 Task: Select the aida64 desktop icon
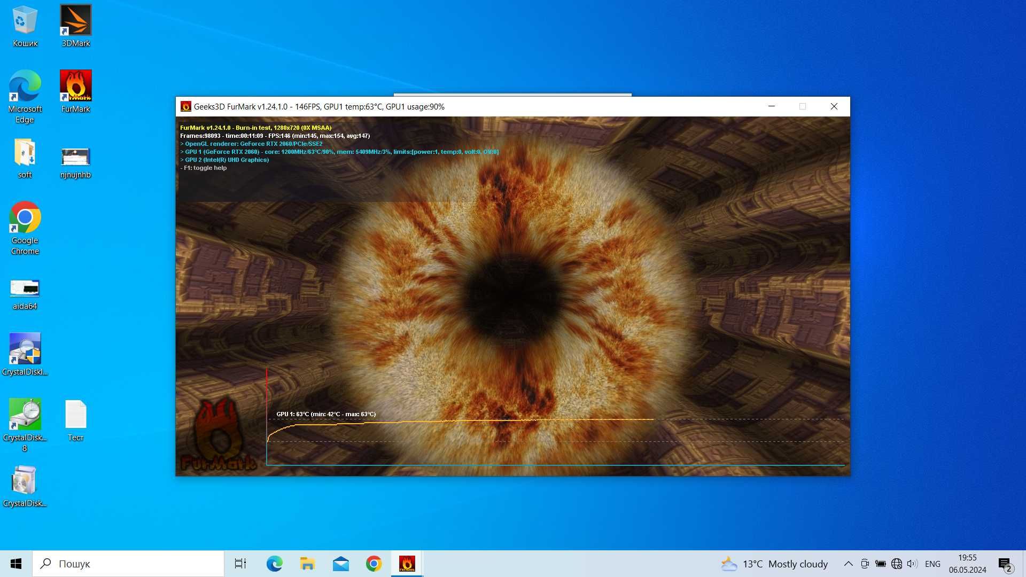click(x=25, y=294)
